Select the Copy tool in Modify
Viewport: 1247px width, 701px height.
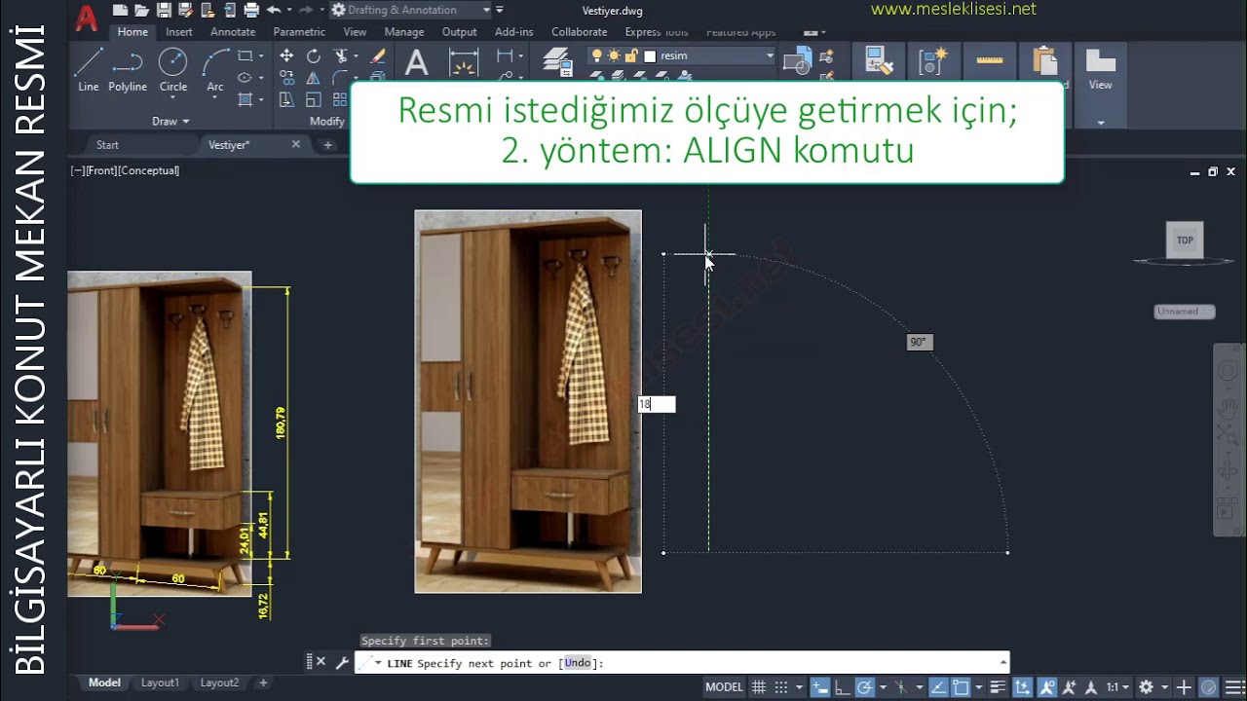tap(286, 78)
